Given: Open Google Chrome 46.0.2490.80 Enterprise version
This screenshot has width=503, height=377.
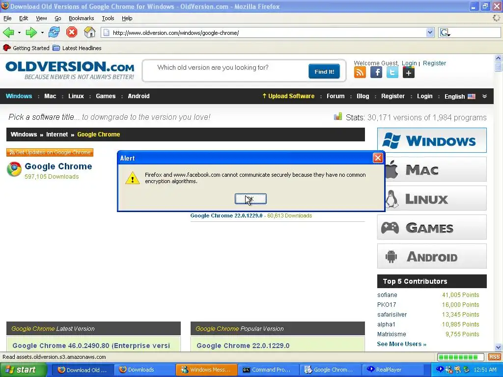Looking at the screenshot, I should 91,346.
